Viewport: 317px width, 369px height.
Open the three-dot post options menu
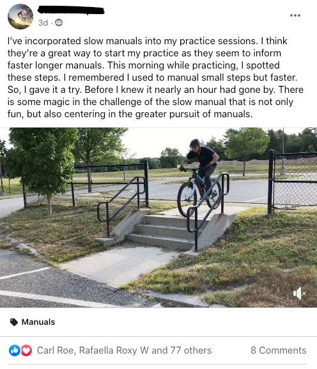coord(295,15)
